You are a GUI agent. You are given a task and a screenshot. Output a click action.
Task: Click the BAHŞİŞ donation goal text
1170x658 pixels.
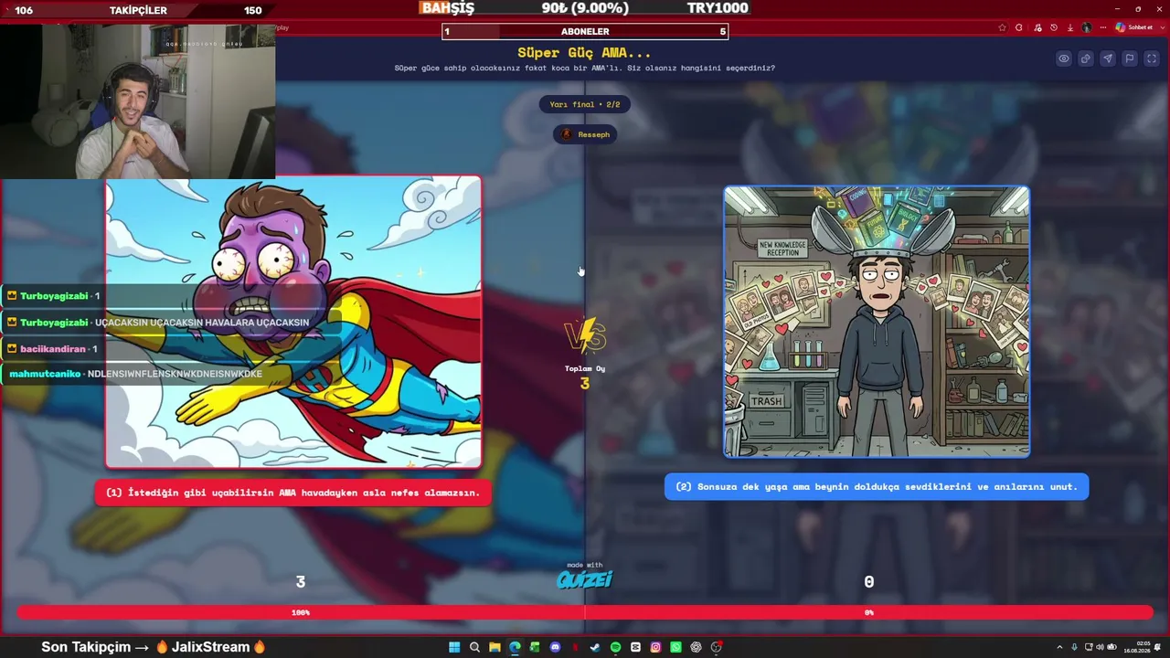click(448, 8)
